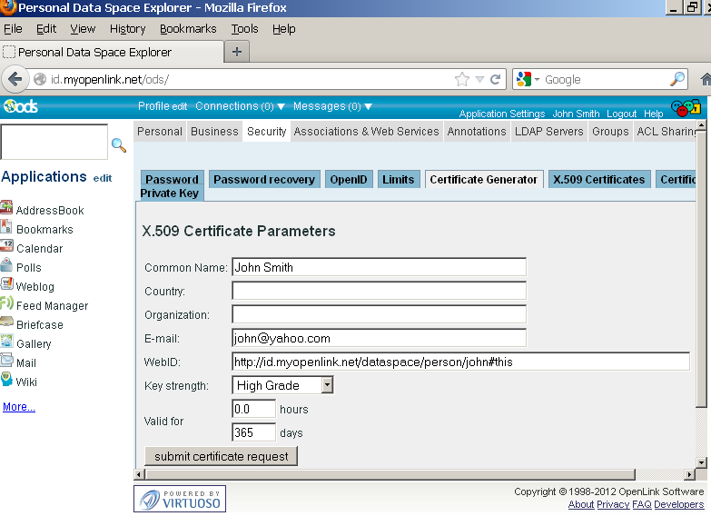Viewport: 711px width, 526px height.
Task: Open the Bookmarks menu in Firefox
Action: click(188, 28)
